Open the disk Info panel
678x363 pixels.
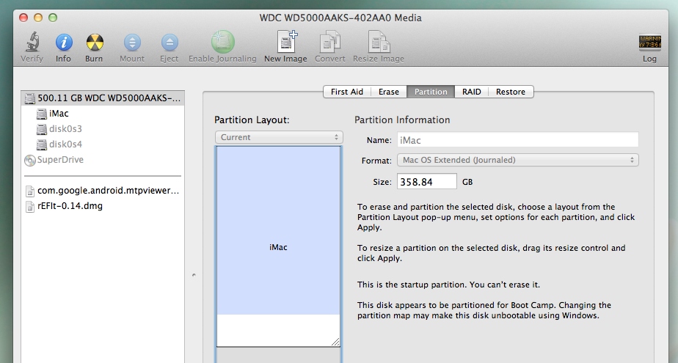click(64, 43)
